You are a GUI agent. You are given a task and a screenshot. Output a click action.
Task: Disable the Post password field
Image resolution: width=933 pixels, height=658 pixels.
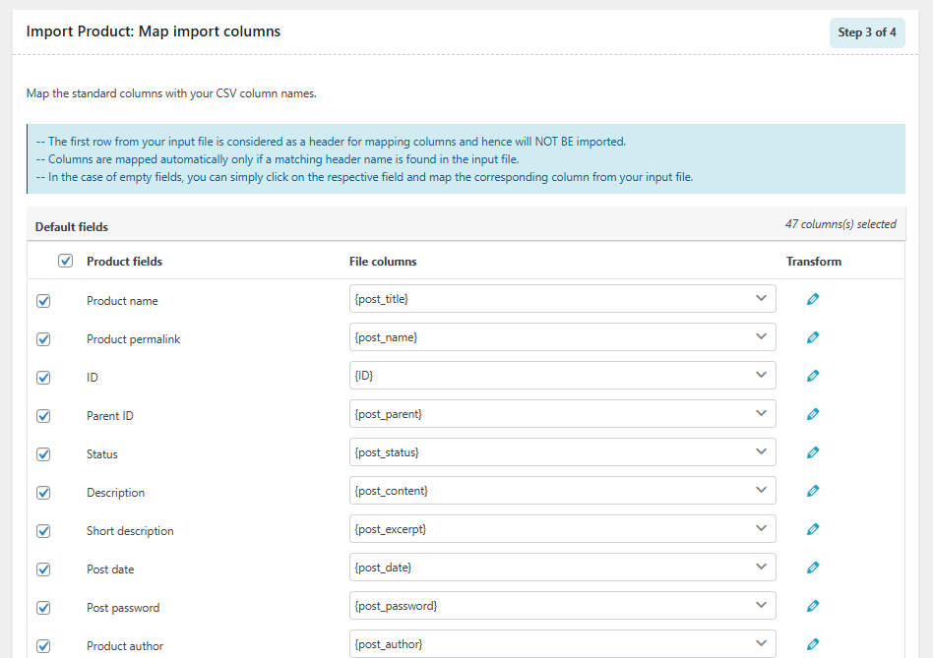point(42,607)
